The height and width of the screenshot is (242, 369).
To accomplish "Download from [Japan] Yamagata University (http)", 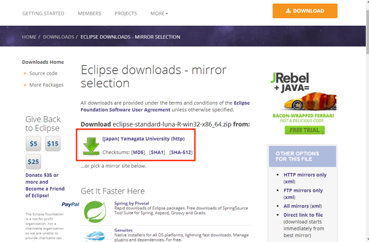I will [x=143, y=139].
